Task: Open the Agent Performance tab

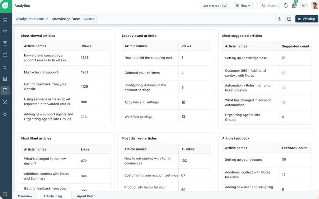Action: coord(88,196)
